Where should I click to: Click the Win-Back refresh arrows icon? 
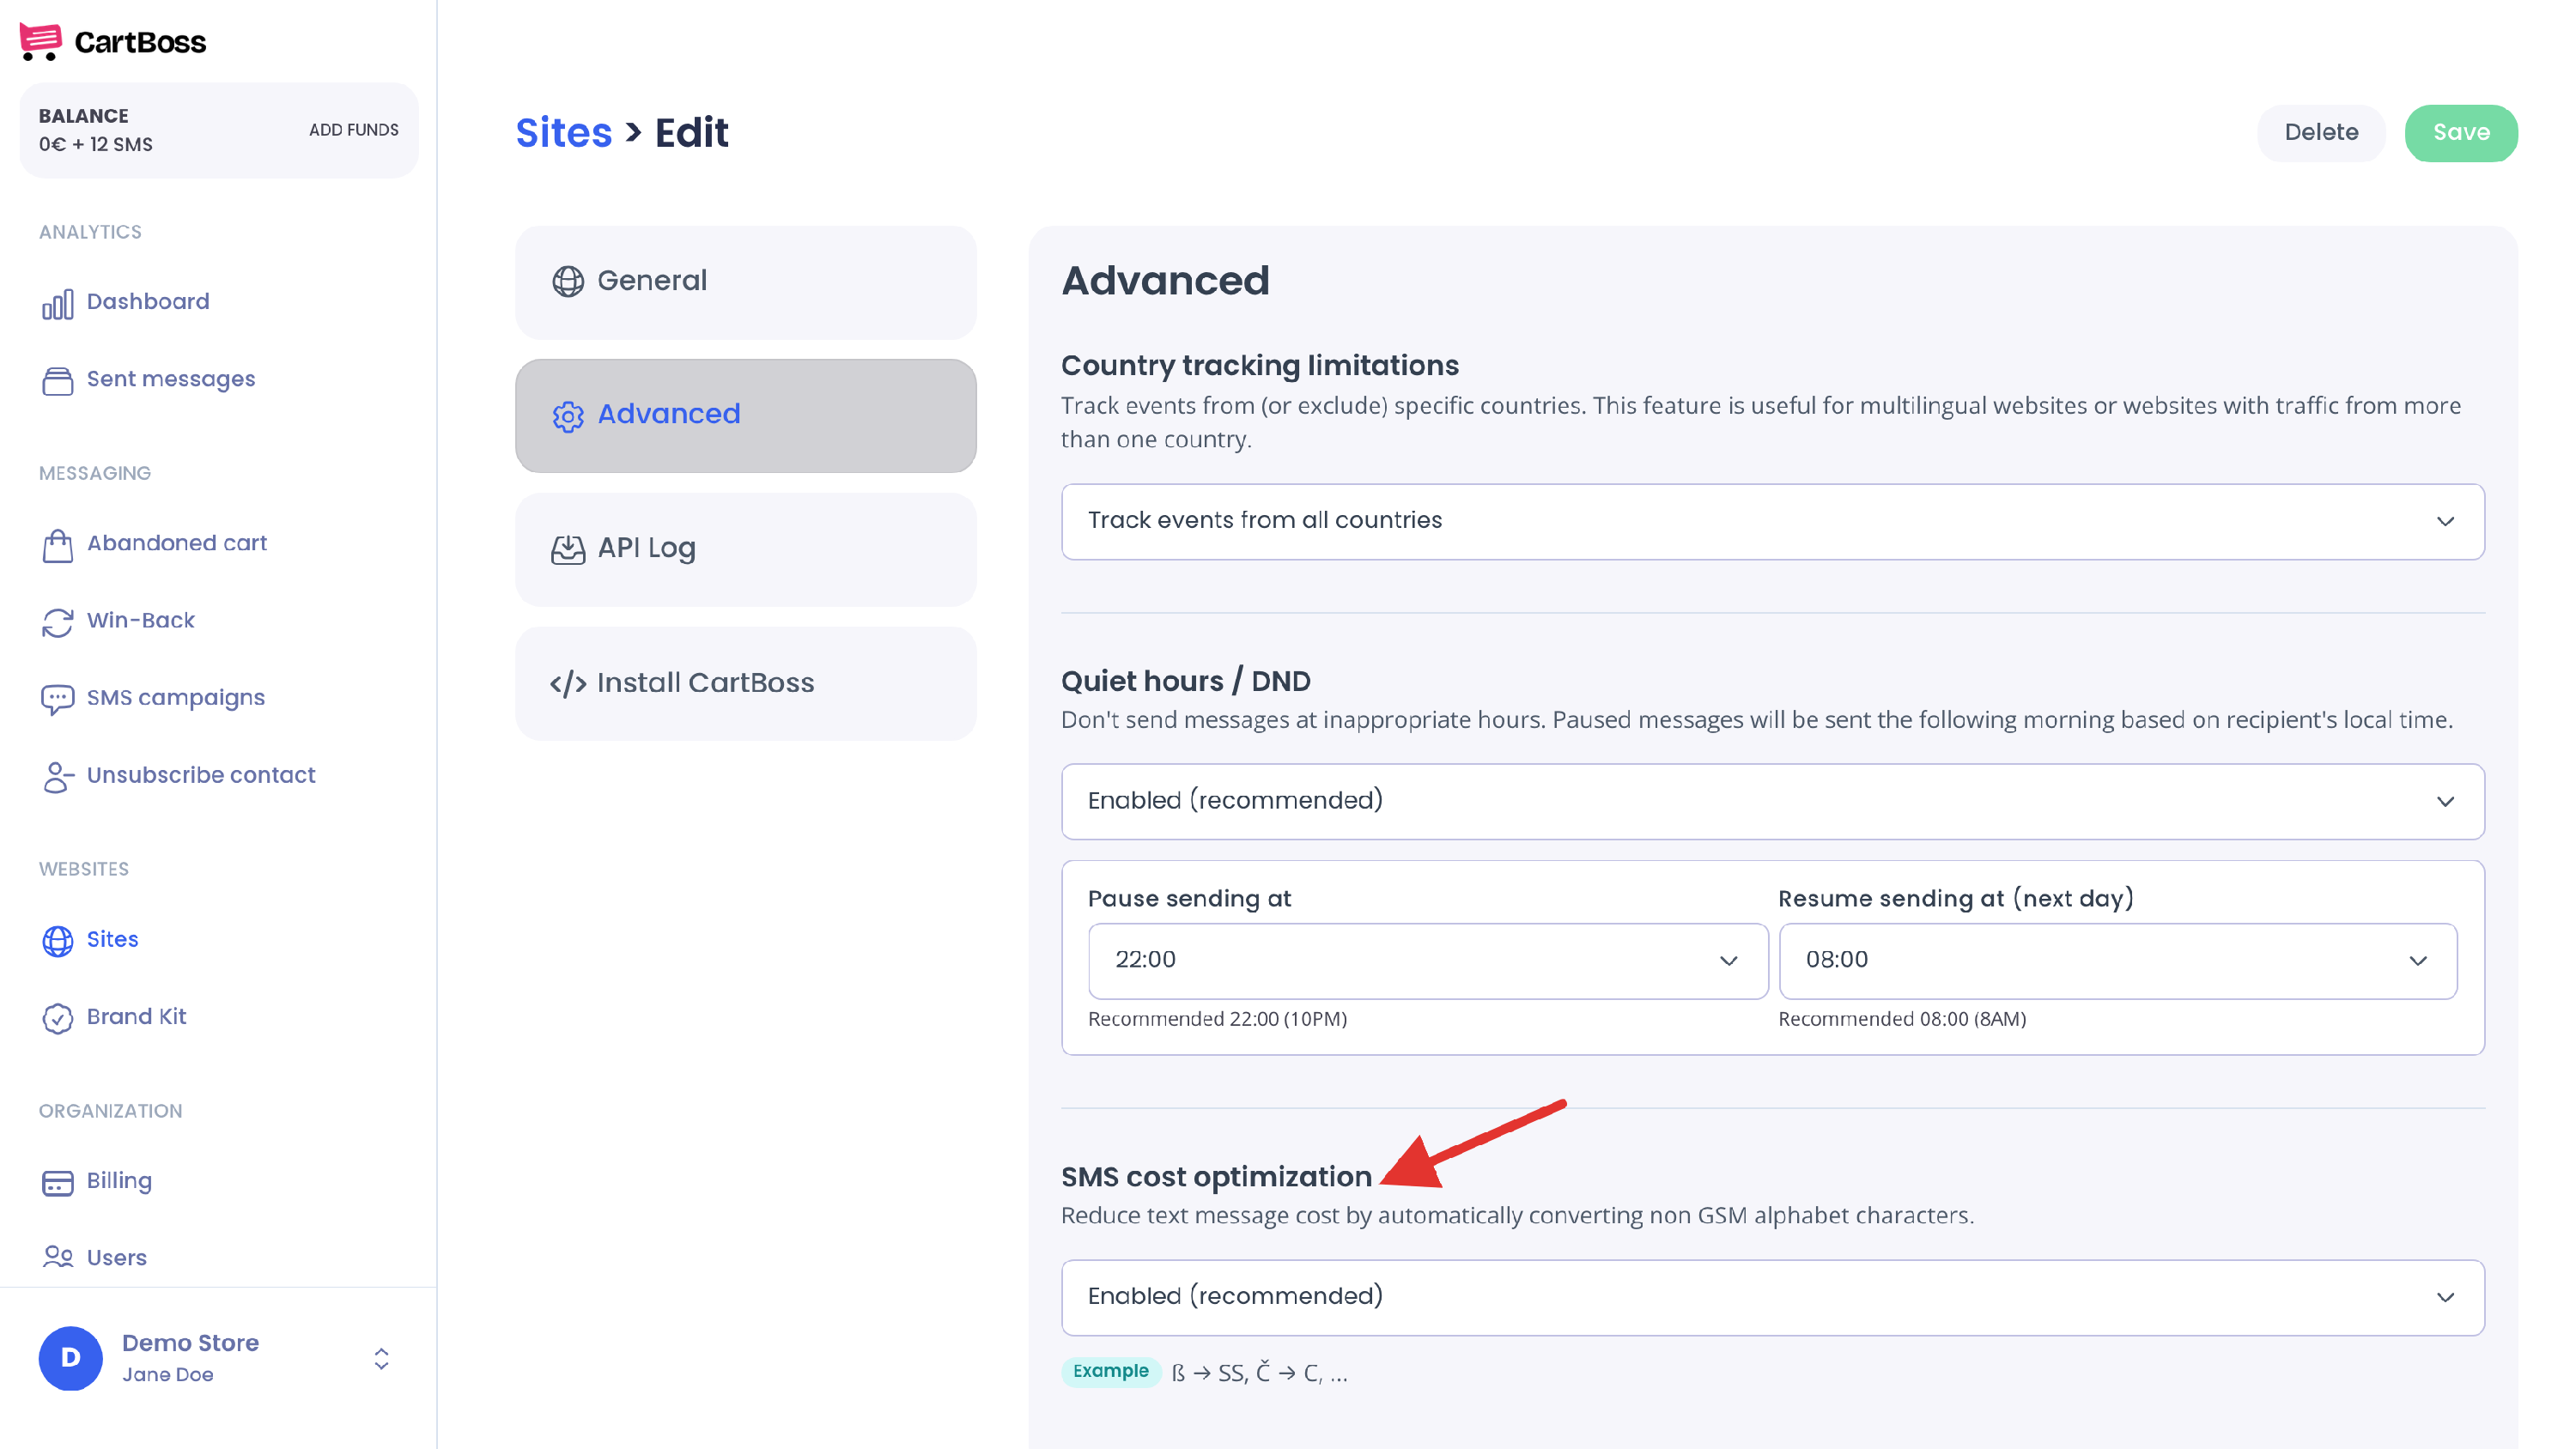pyautogui.click(x=58, y=622)
